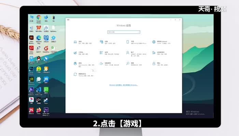Select the Recycle Bin desktop icon
The height and width of the screenshot is (136, 239).
31,29
